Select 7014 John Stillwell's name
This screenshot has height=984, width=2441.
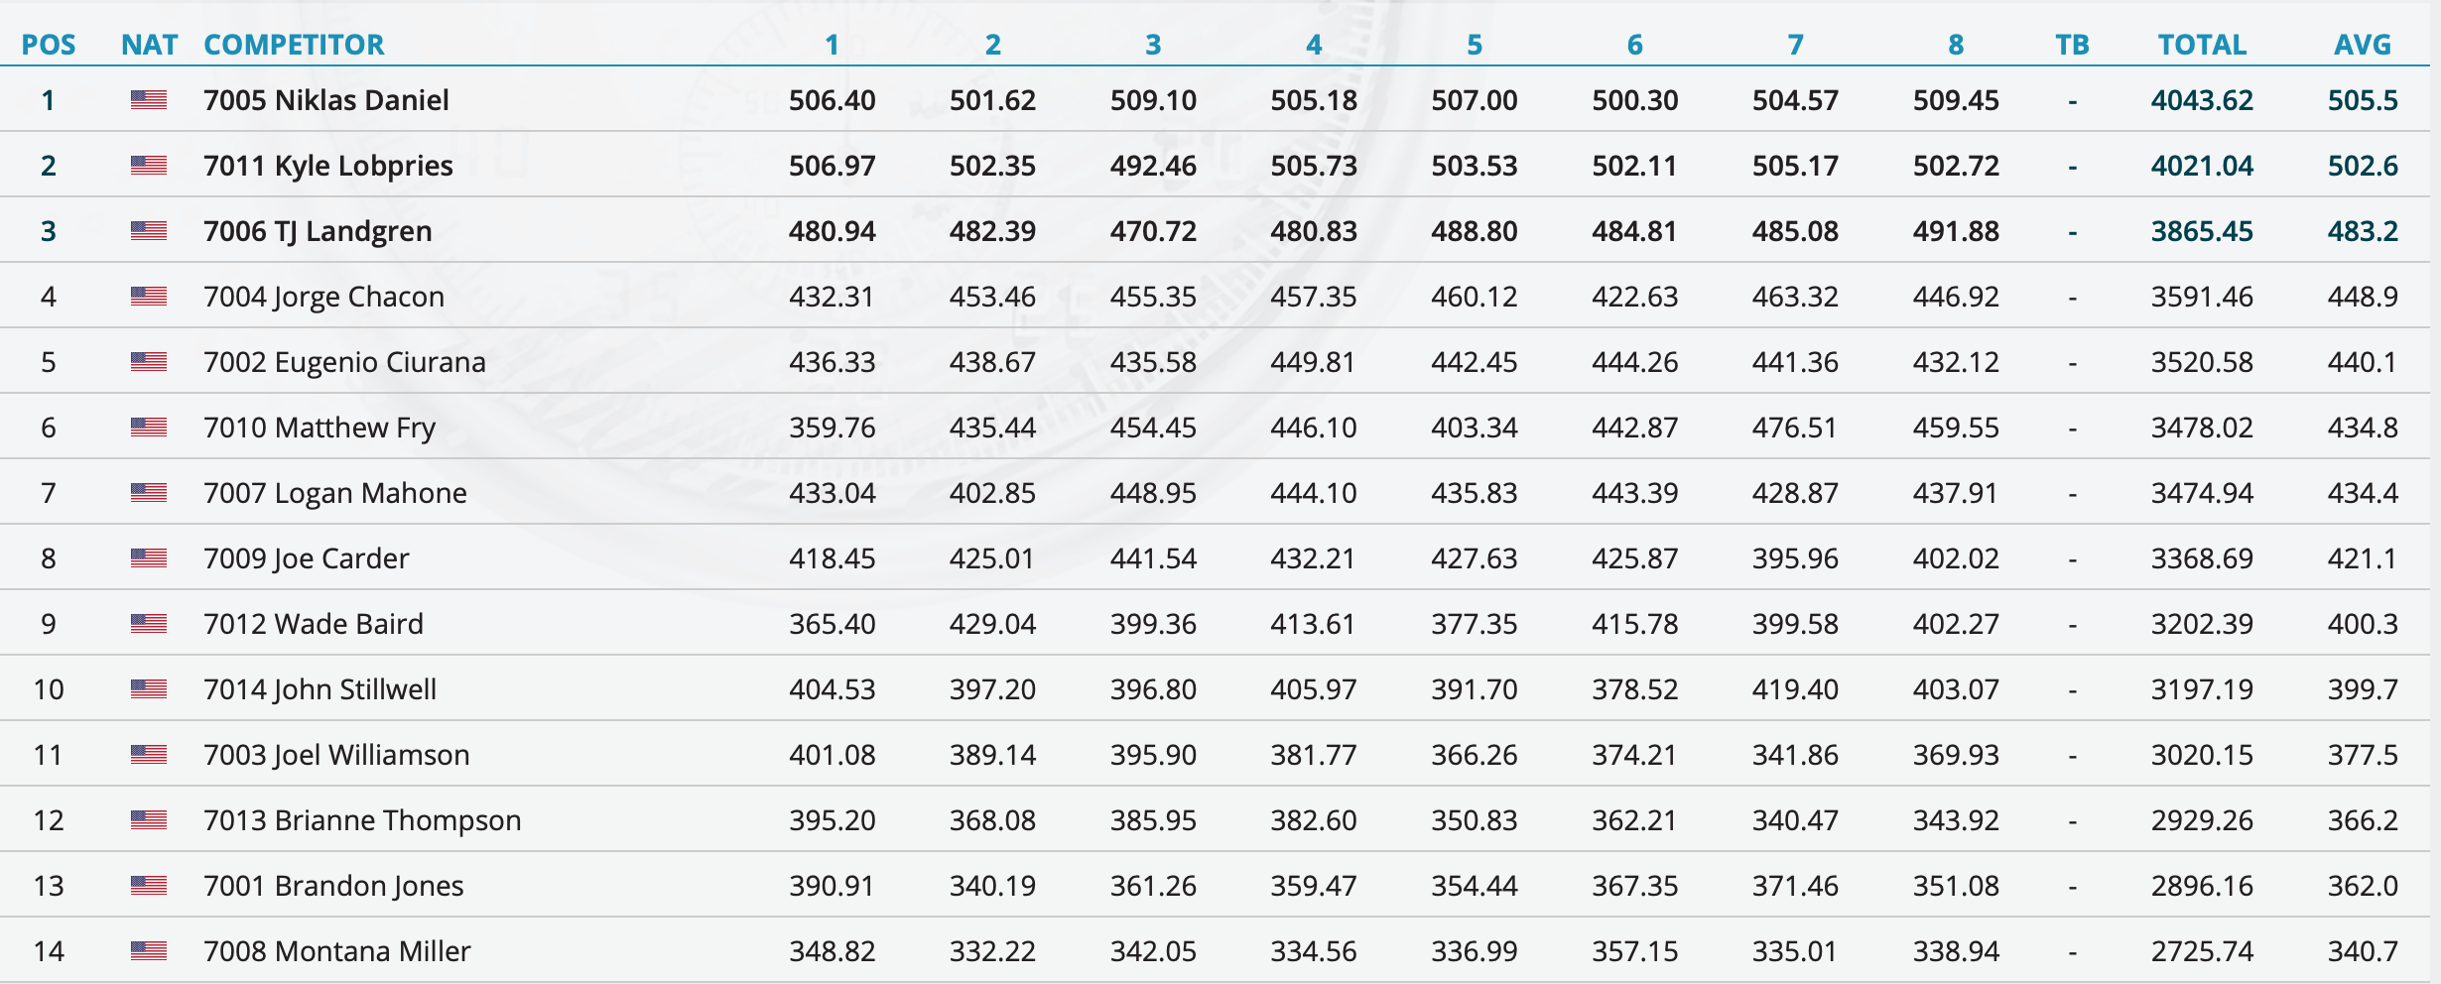[320, 689]
